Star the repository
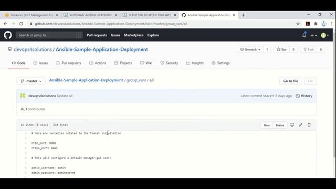Screen dimensions: 336x189 281,49
